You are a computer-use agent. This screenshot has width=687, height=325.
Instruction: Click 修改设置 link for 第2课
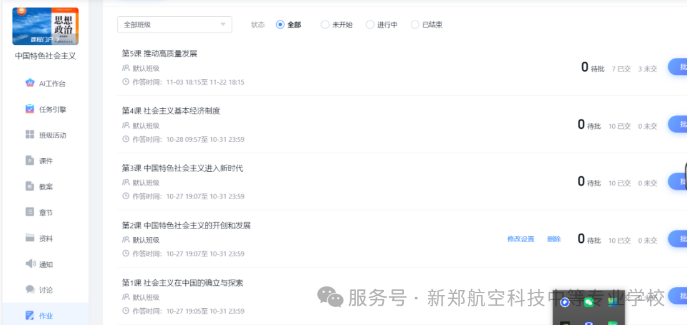(x=521, y=239)
